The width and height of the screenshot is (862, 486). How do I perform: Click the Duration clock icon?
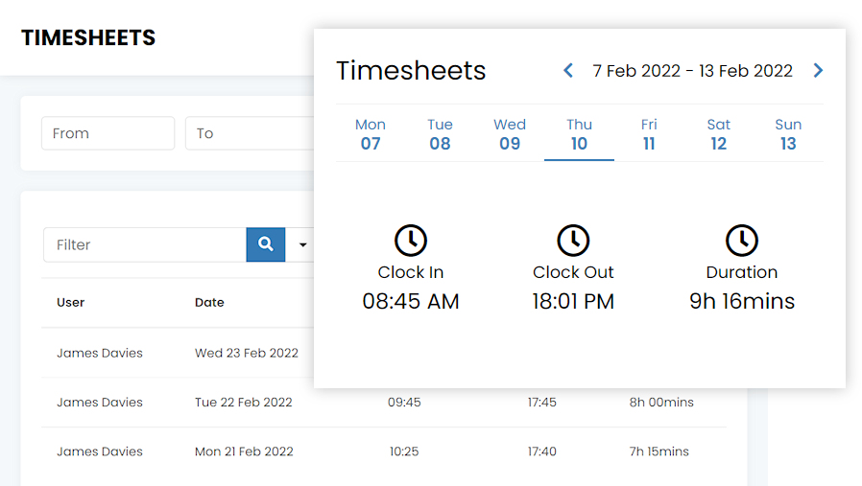point(742,240)
